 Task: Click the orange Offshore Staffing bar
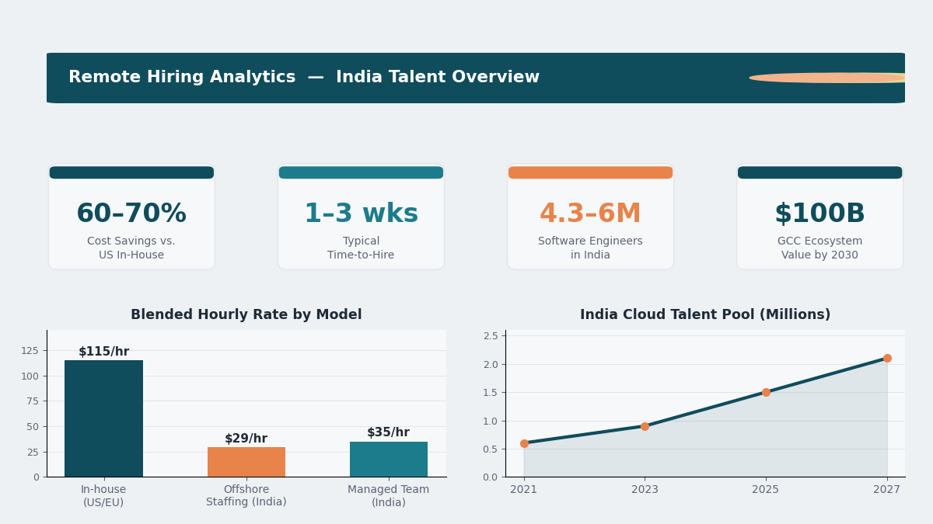click(x=246, y=462)
